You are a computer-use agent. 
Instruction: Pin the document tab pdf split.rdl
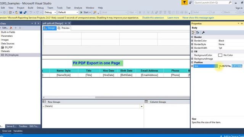click(66, 23)
